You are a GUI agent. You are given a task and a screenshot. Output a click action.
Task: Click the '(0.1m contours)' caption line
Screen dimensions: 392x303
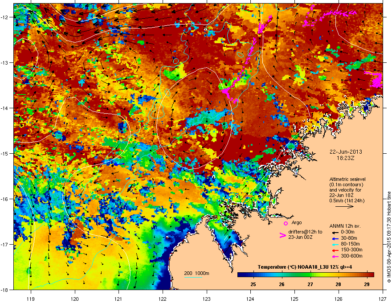click(346, 185)
